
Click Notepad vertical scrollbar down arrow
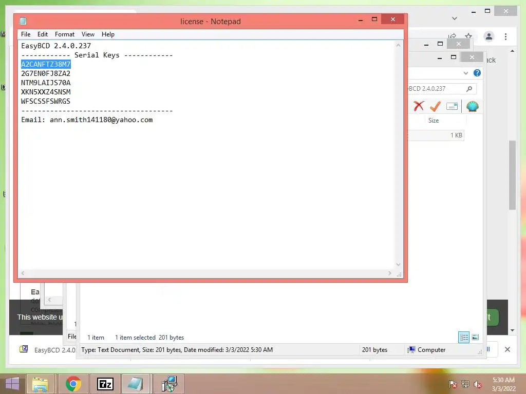[398, 264]
